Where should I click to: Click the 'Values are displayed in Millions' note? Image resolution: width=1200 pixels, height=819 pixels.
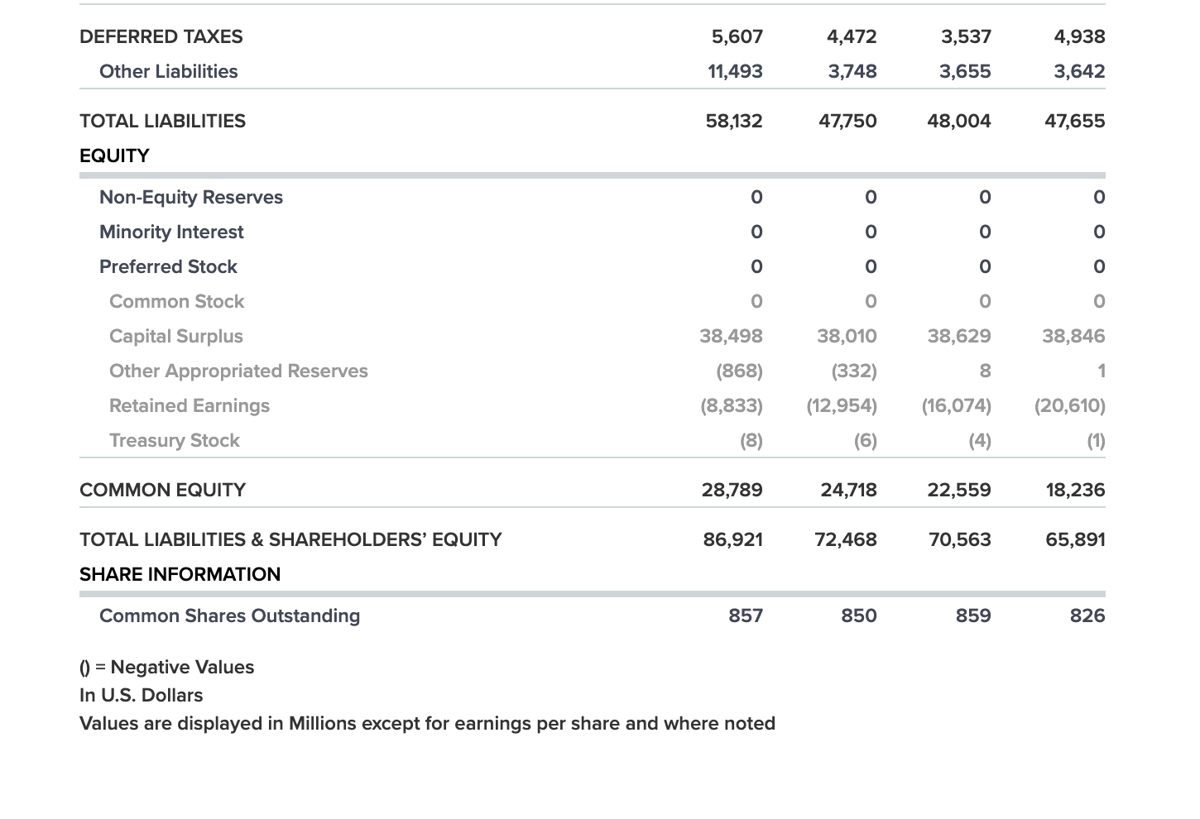(428, 723)
